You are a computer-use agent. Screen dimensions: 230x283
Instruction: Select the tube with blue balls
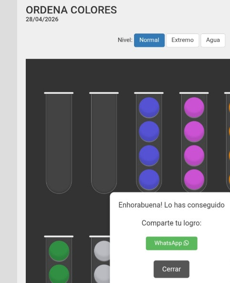coord(149,142)
